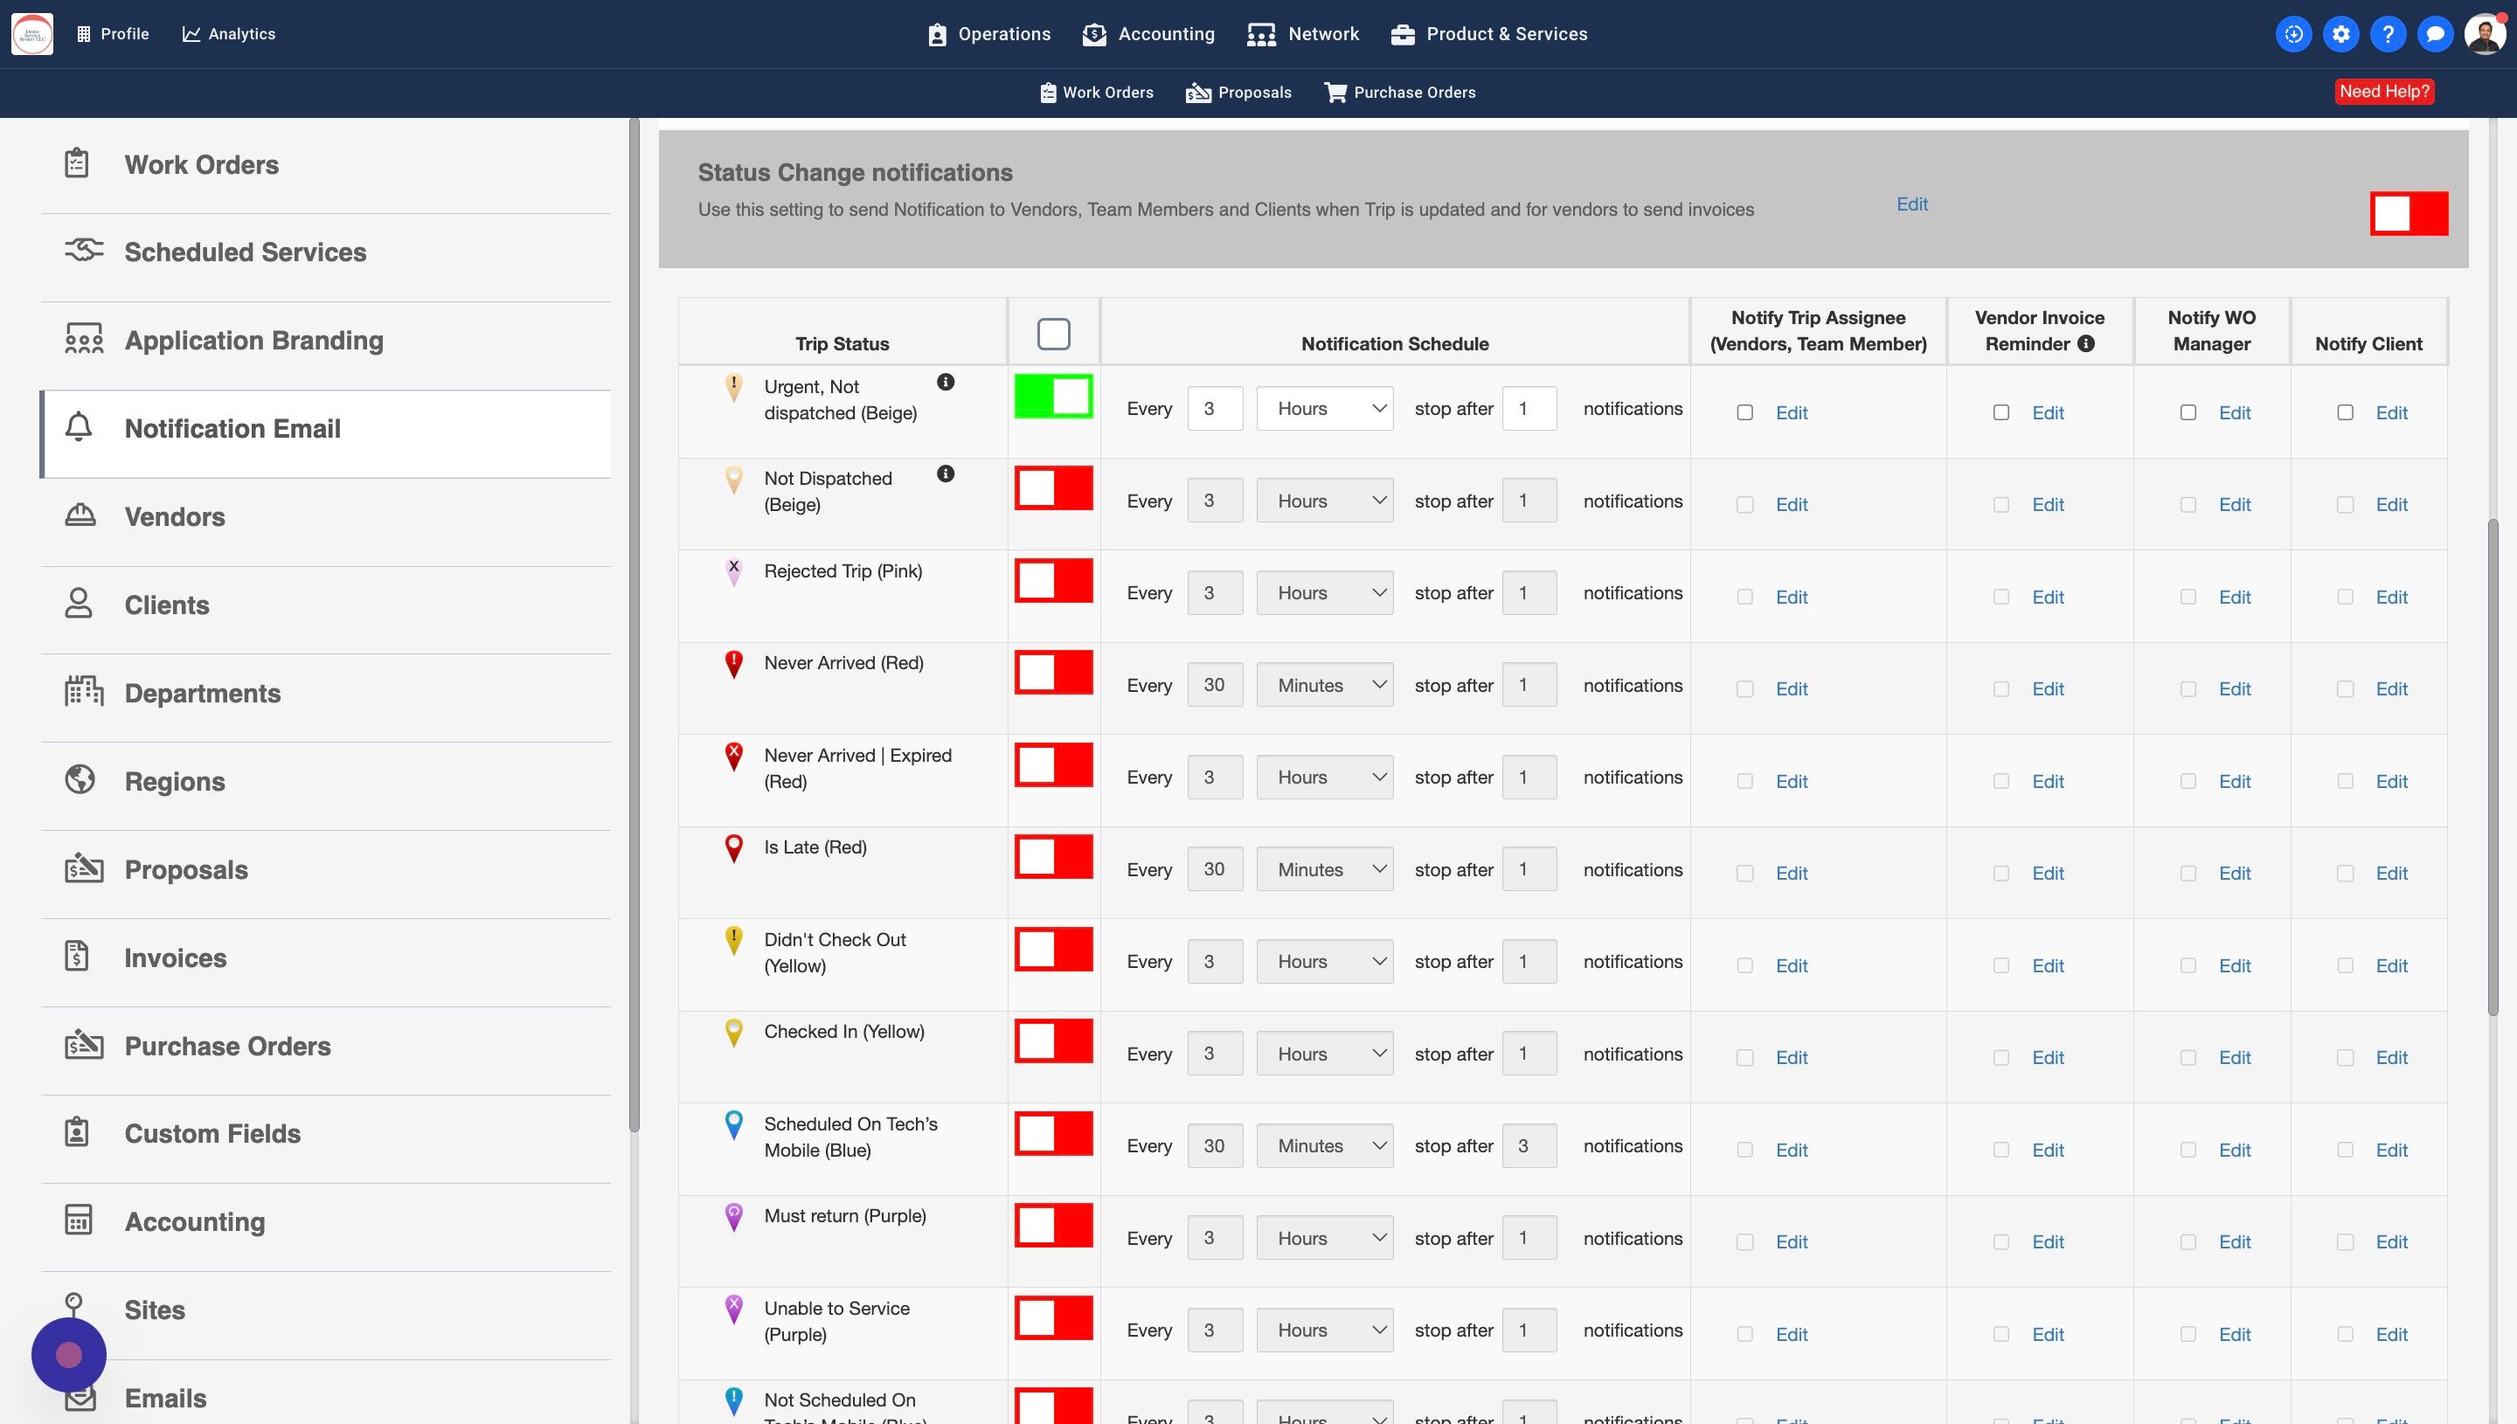Click the settings gear icon in header

pyautogui.click(x=2340, y=34)
